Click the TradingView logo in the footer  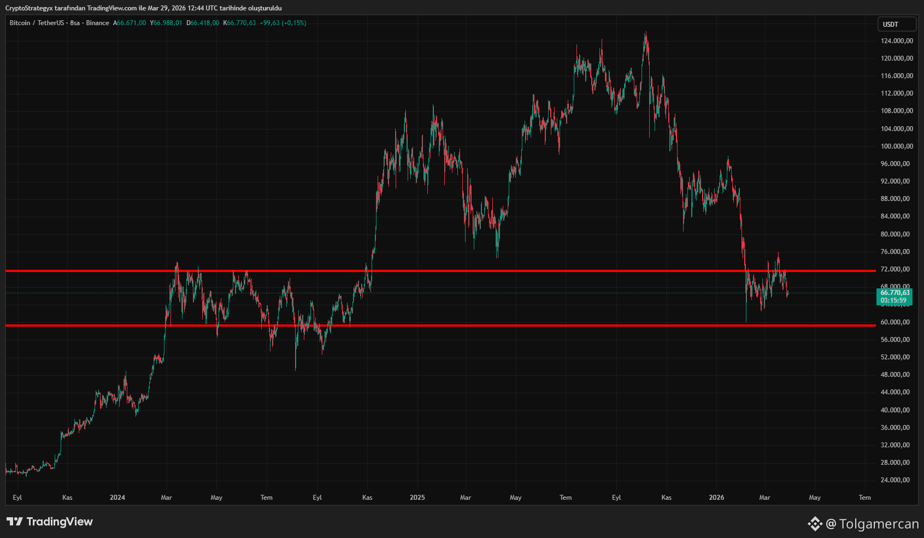point(50,522)
